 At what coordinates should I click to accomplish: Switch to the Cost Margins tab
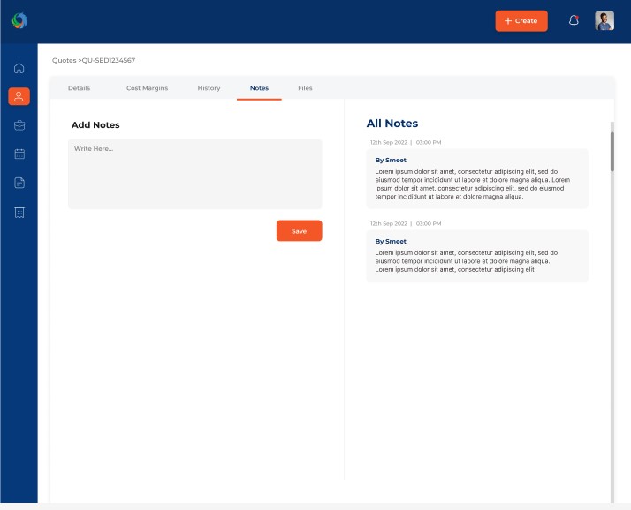(x=147, y=88)
